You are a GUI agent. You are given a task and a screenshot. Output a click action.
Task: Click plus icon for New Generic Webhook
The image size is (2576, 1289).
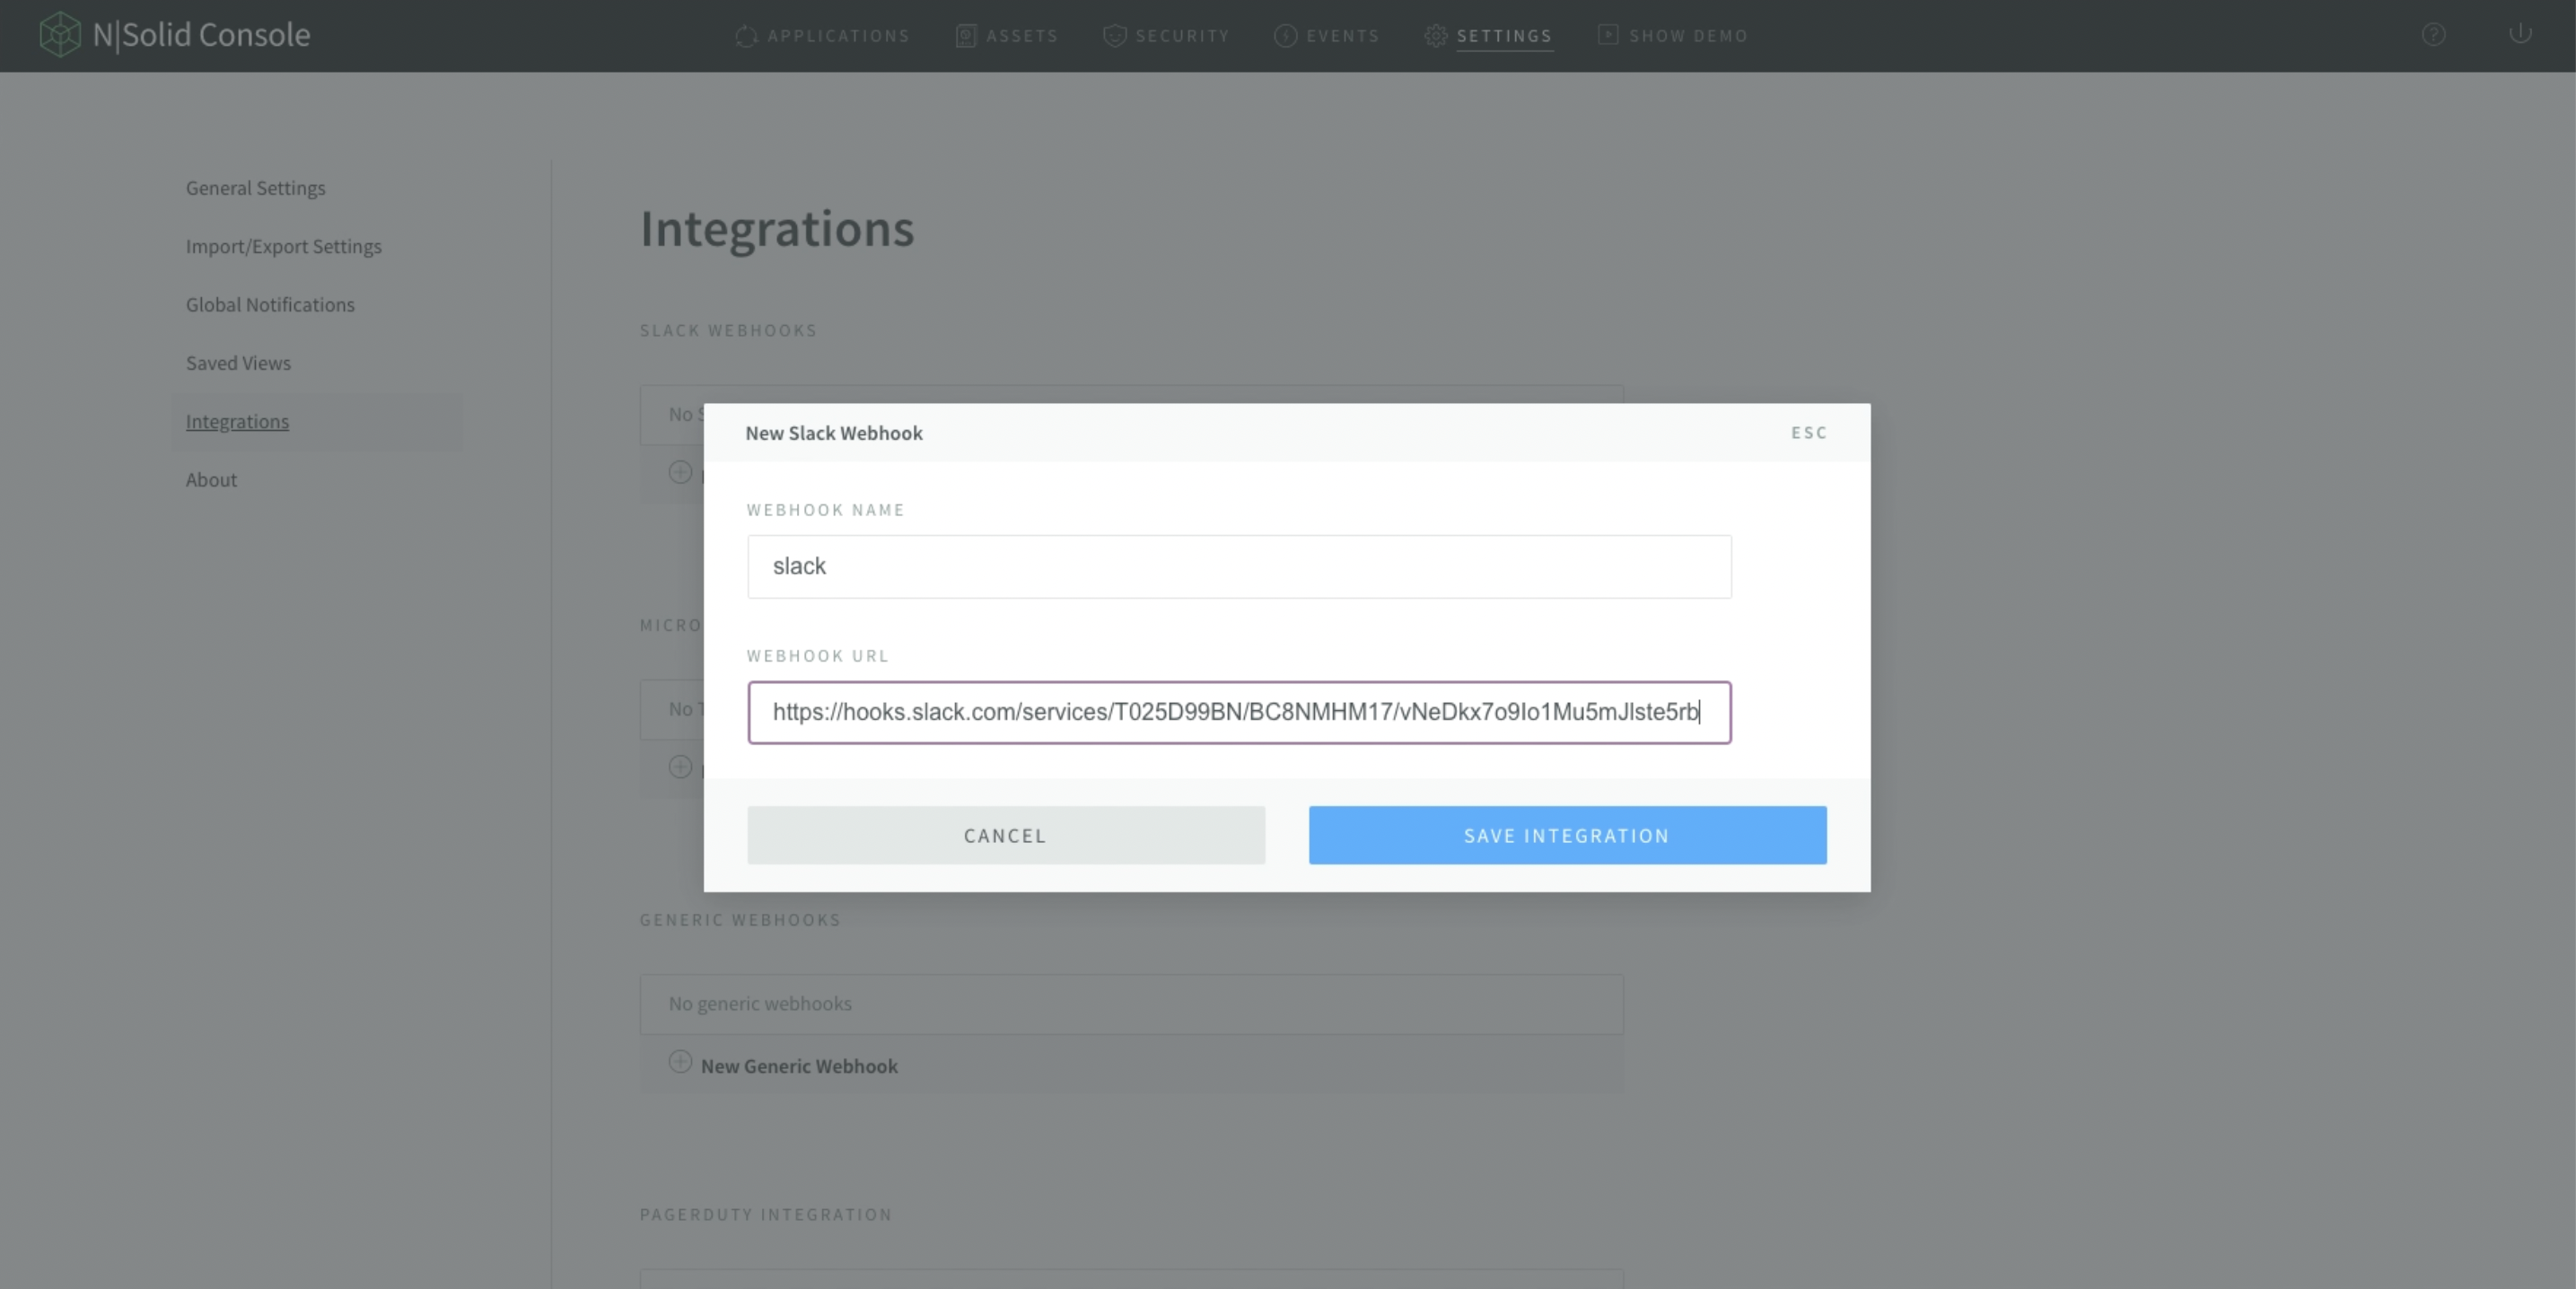(680, 1062)
